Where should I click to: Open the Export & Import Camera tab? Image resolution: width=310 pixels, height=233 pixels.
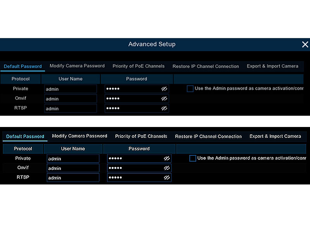coord(272,66)
